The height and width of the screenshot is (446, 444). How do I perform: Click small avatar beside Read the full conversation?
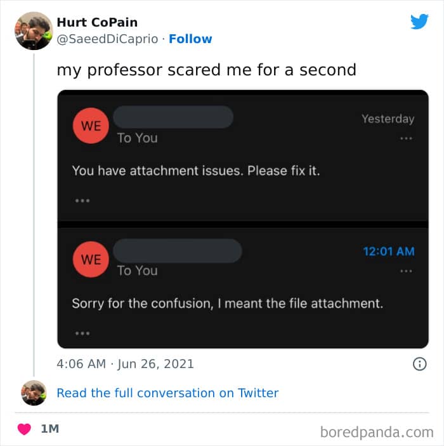(34, 393)
